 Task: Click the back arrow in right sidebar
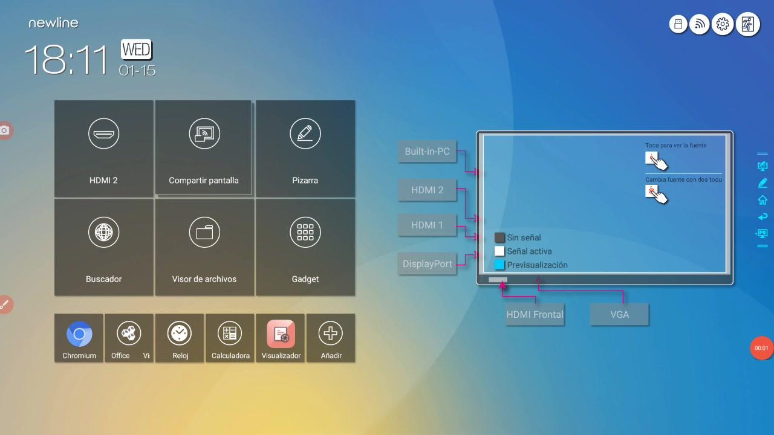tap(763, 217)
